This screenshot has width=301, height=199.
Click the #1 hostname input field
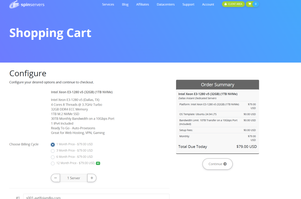[96, 197]
